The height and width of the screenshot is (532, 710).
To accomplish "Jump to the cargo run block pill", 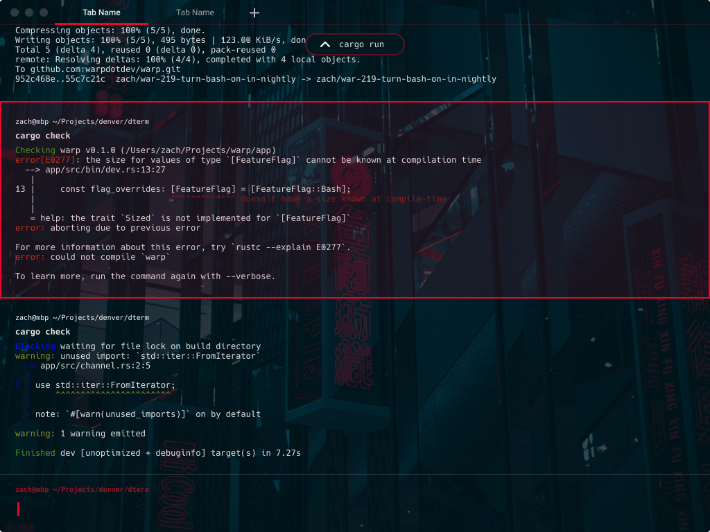I will (x=355, y=44).
